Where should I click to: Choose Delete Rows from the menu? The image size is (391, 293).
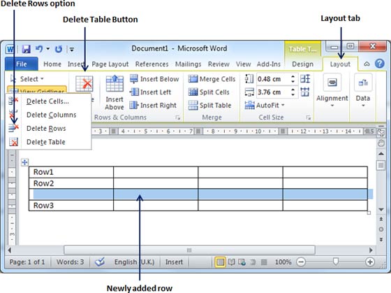point(48,128)
